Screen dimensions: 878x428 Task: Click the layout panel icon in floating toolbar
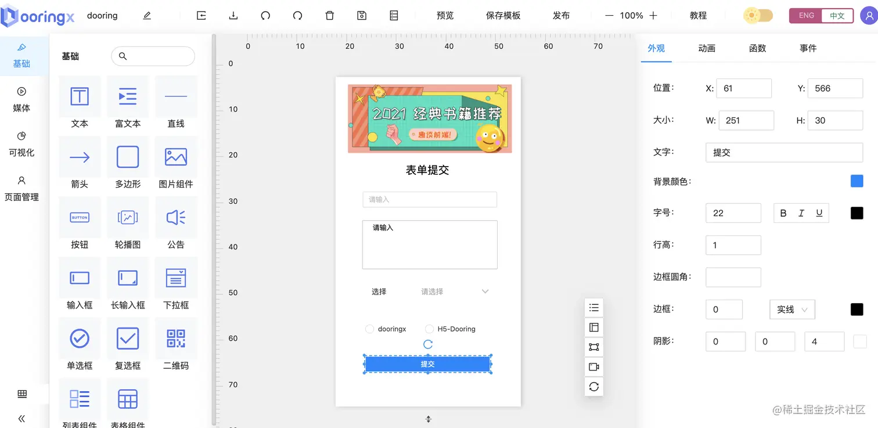593,328
